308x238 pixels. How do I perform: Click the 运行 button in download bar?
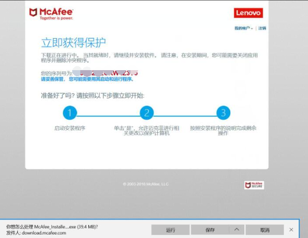[171, 230]
